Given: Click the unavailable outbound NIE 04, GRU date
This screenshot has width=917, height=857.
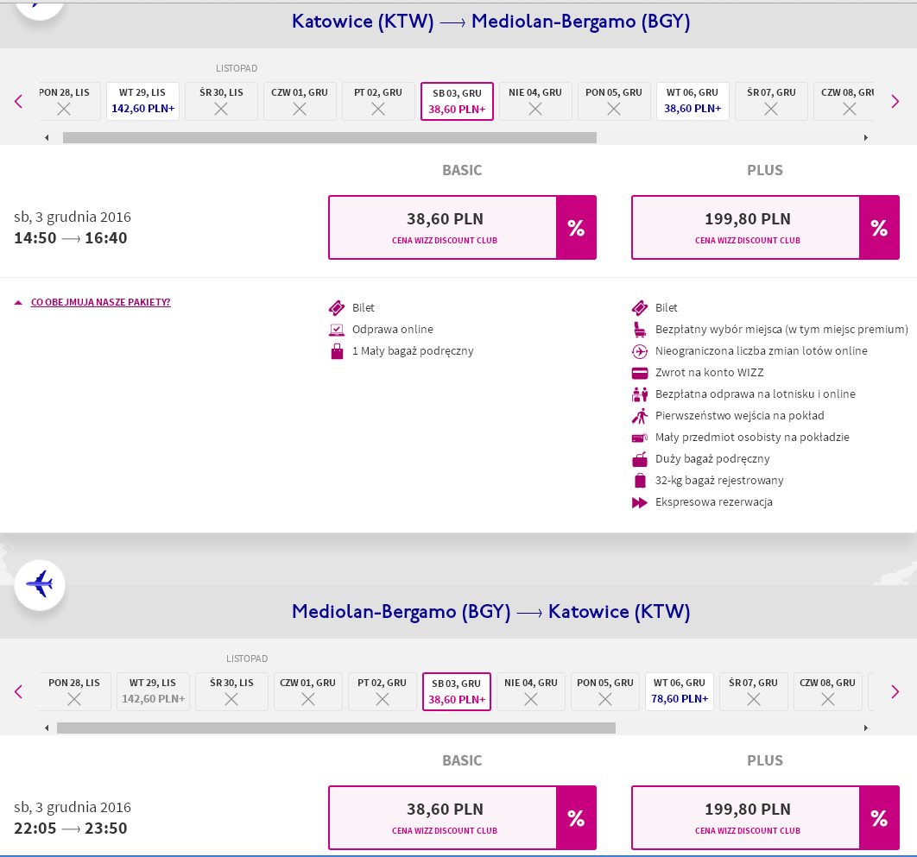Looking at the screenshot, I should pyautogui.click(x=535, y=101).
